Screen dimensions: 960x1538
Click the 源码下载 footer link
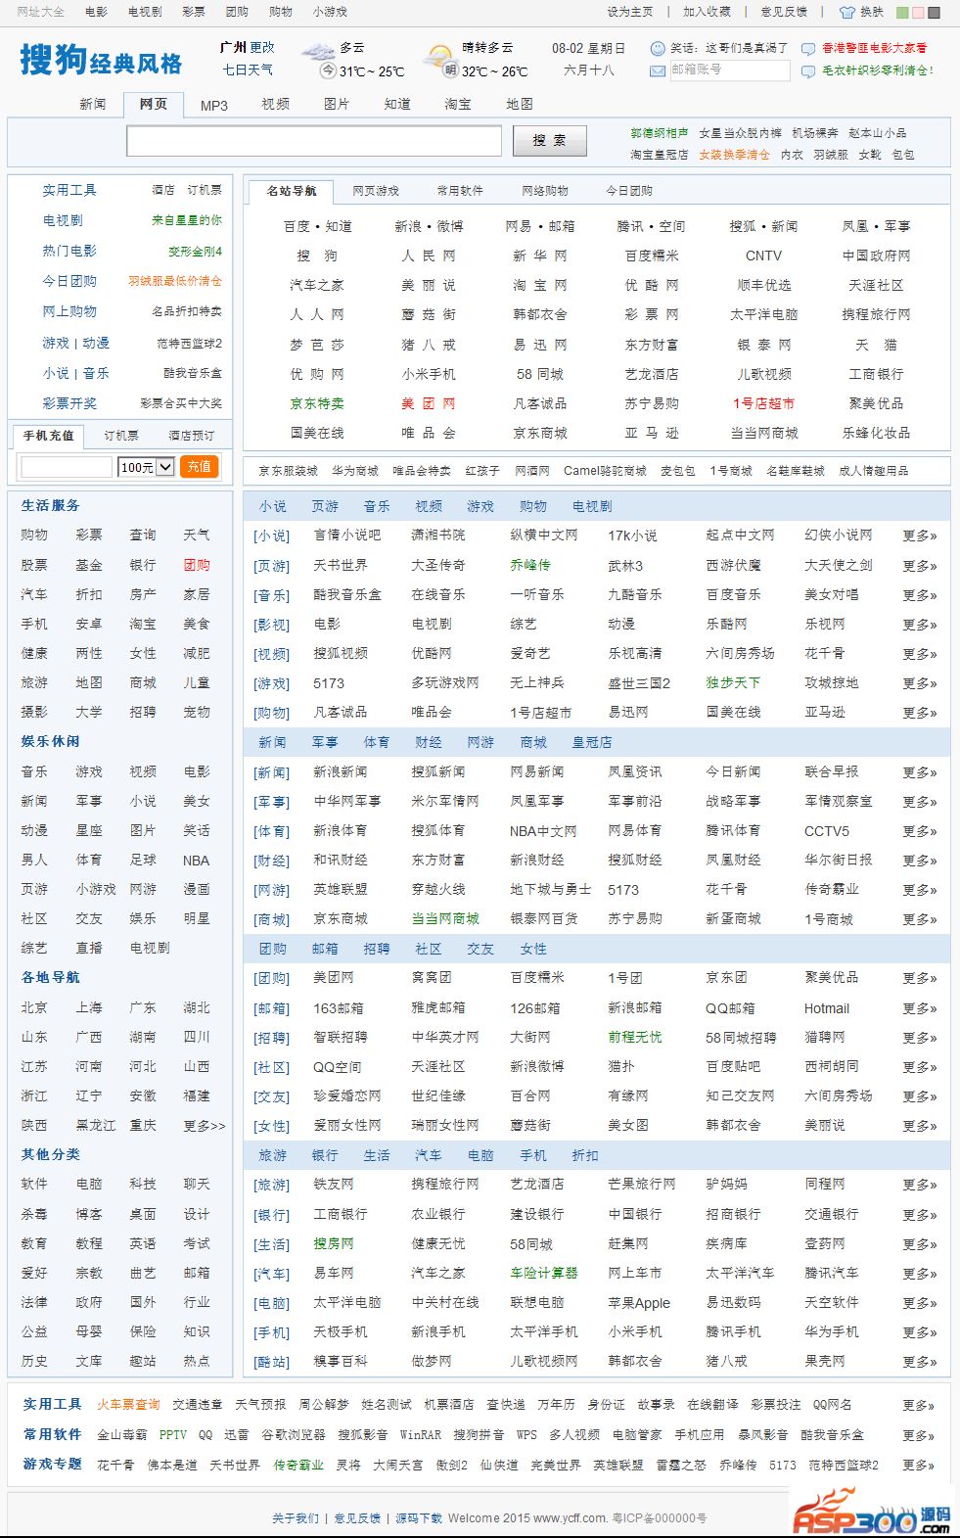click(419, 1518)
